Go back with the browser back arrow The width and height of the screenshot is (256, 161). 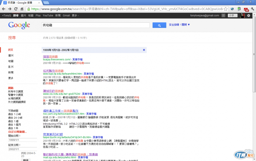point(4,9)
